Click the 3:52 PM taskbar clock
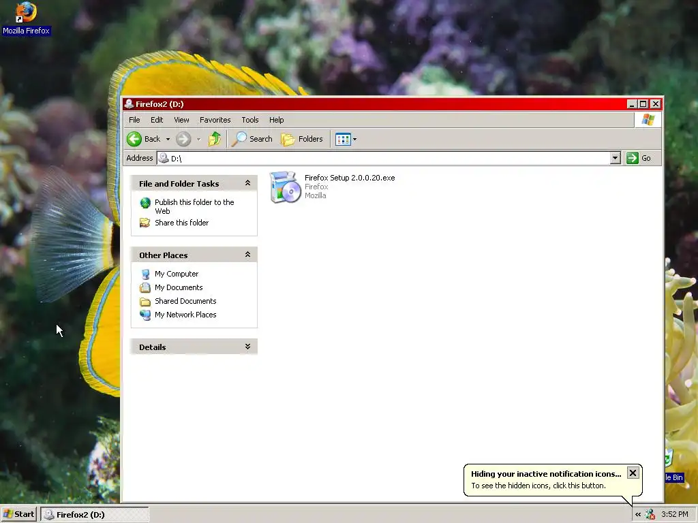 point(674,515)
